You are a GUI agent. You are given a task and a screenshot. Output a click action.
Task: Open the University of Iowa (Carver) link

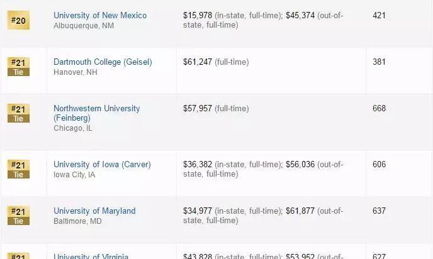(102, 165)
